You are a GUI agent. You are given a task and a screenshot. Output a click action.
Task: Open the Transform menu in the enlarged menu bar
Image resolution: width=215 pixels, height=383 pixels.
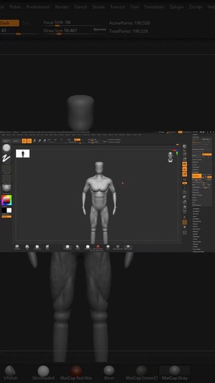pos(154,7)
